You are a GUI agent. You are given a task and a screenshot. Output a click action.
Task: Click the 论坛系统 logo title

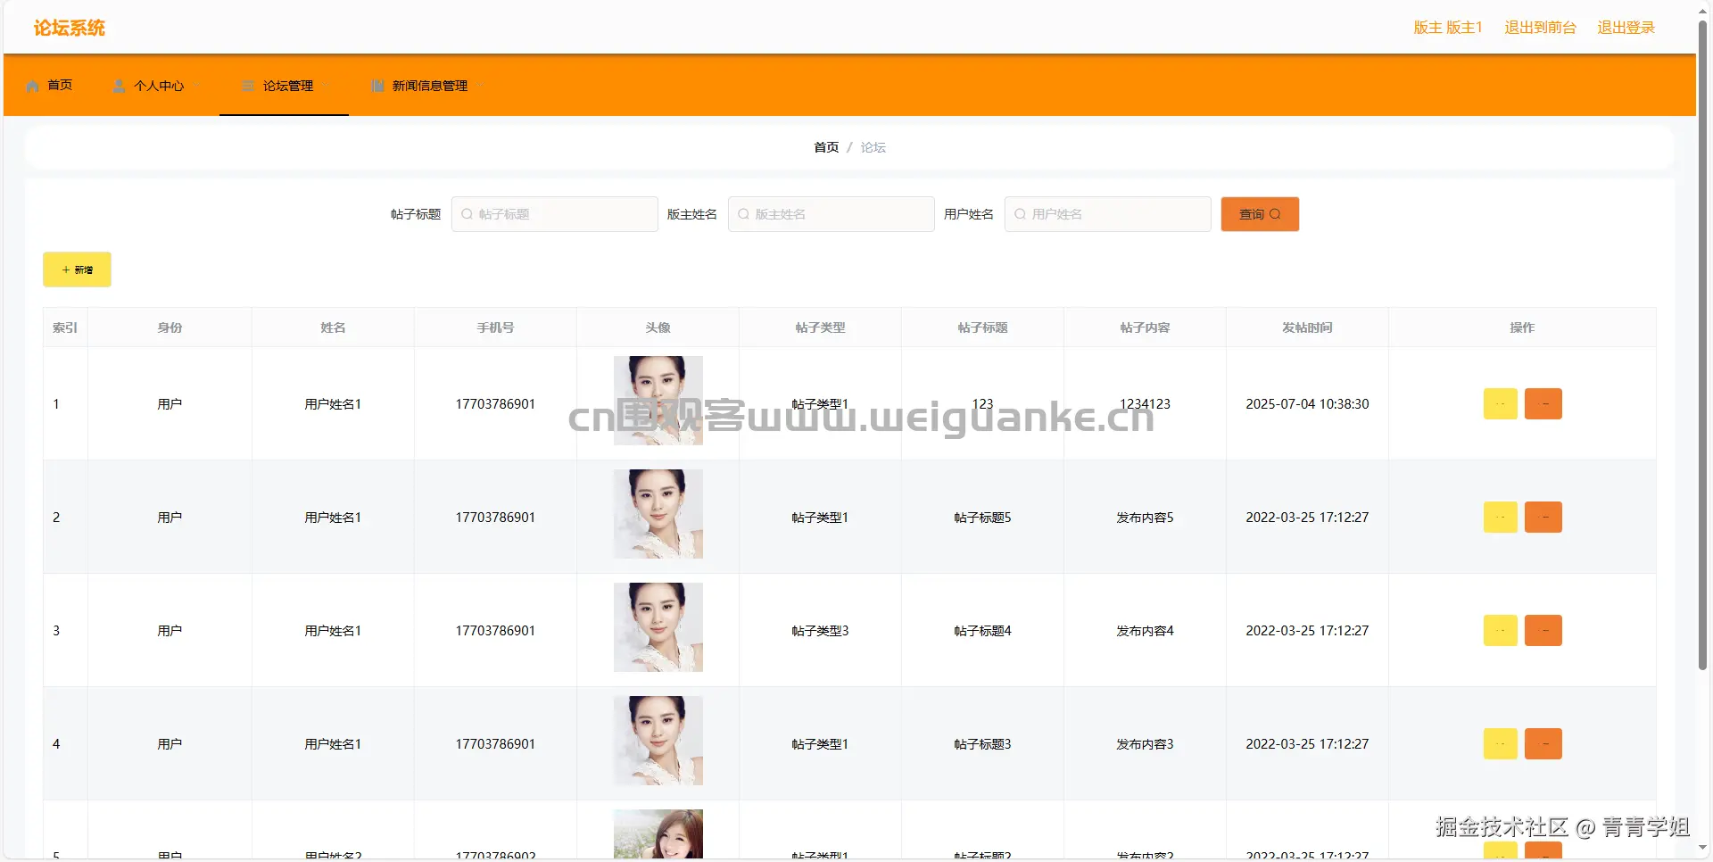point(70,28)
